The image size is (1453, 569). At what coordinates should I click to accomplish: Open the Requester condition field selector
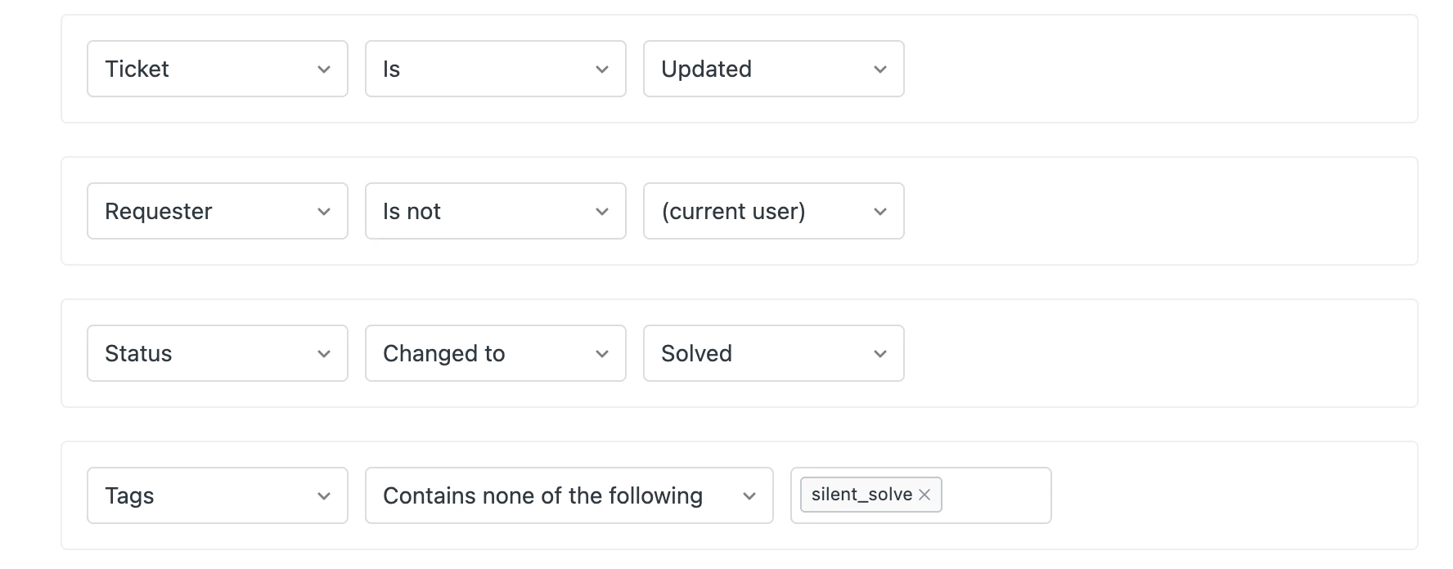click(217, 211)
